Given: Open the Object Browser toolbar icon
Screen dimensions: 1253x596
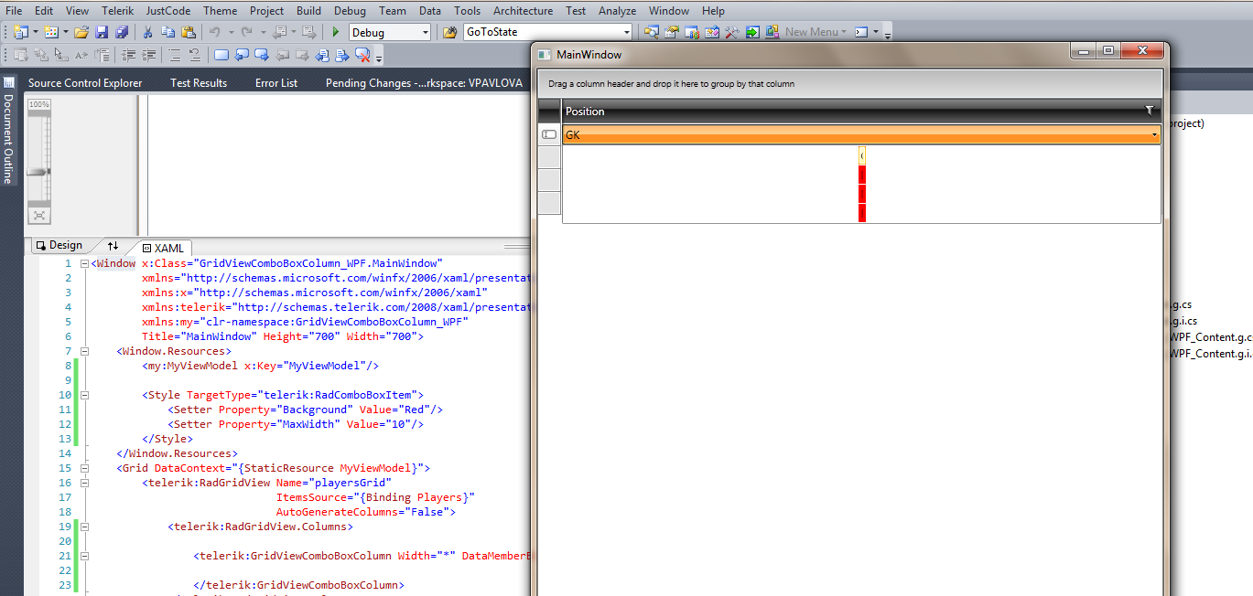Looking at the screenshot, I should 712,32.
